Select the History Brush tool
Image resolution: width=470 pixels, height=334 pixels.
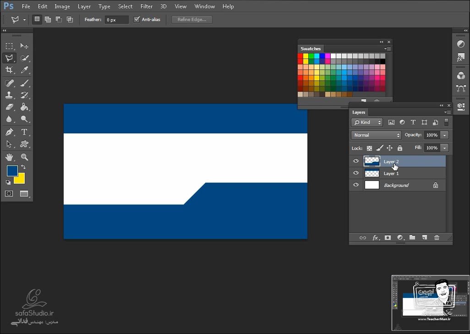coord(24,95)
